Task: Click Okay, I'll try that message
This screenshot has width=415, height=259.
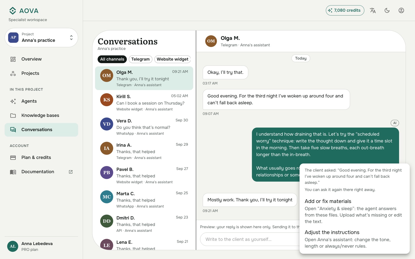Action: pos(225,72)
